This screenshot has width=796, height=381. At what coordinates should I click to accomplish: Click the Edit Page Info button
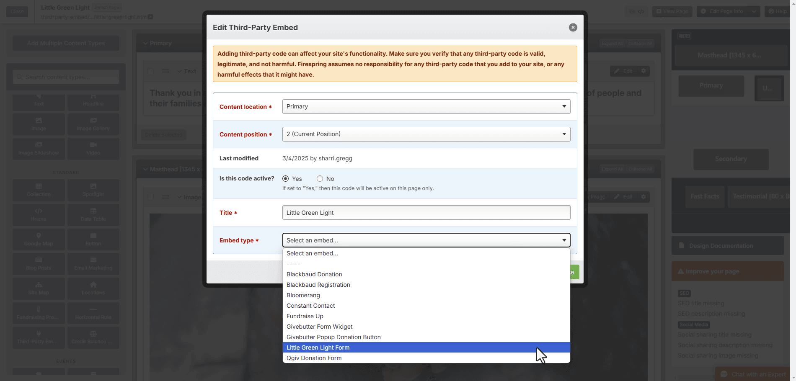point(723,11)
